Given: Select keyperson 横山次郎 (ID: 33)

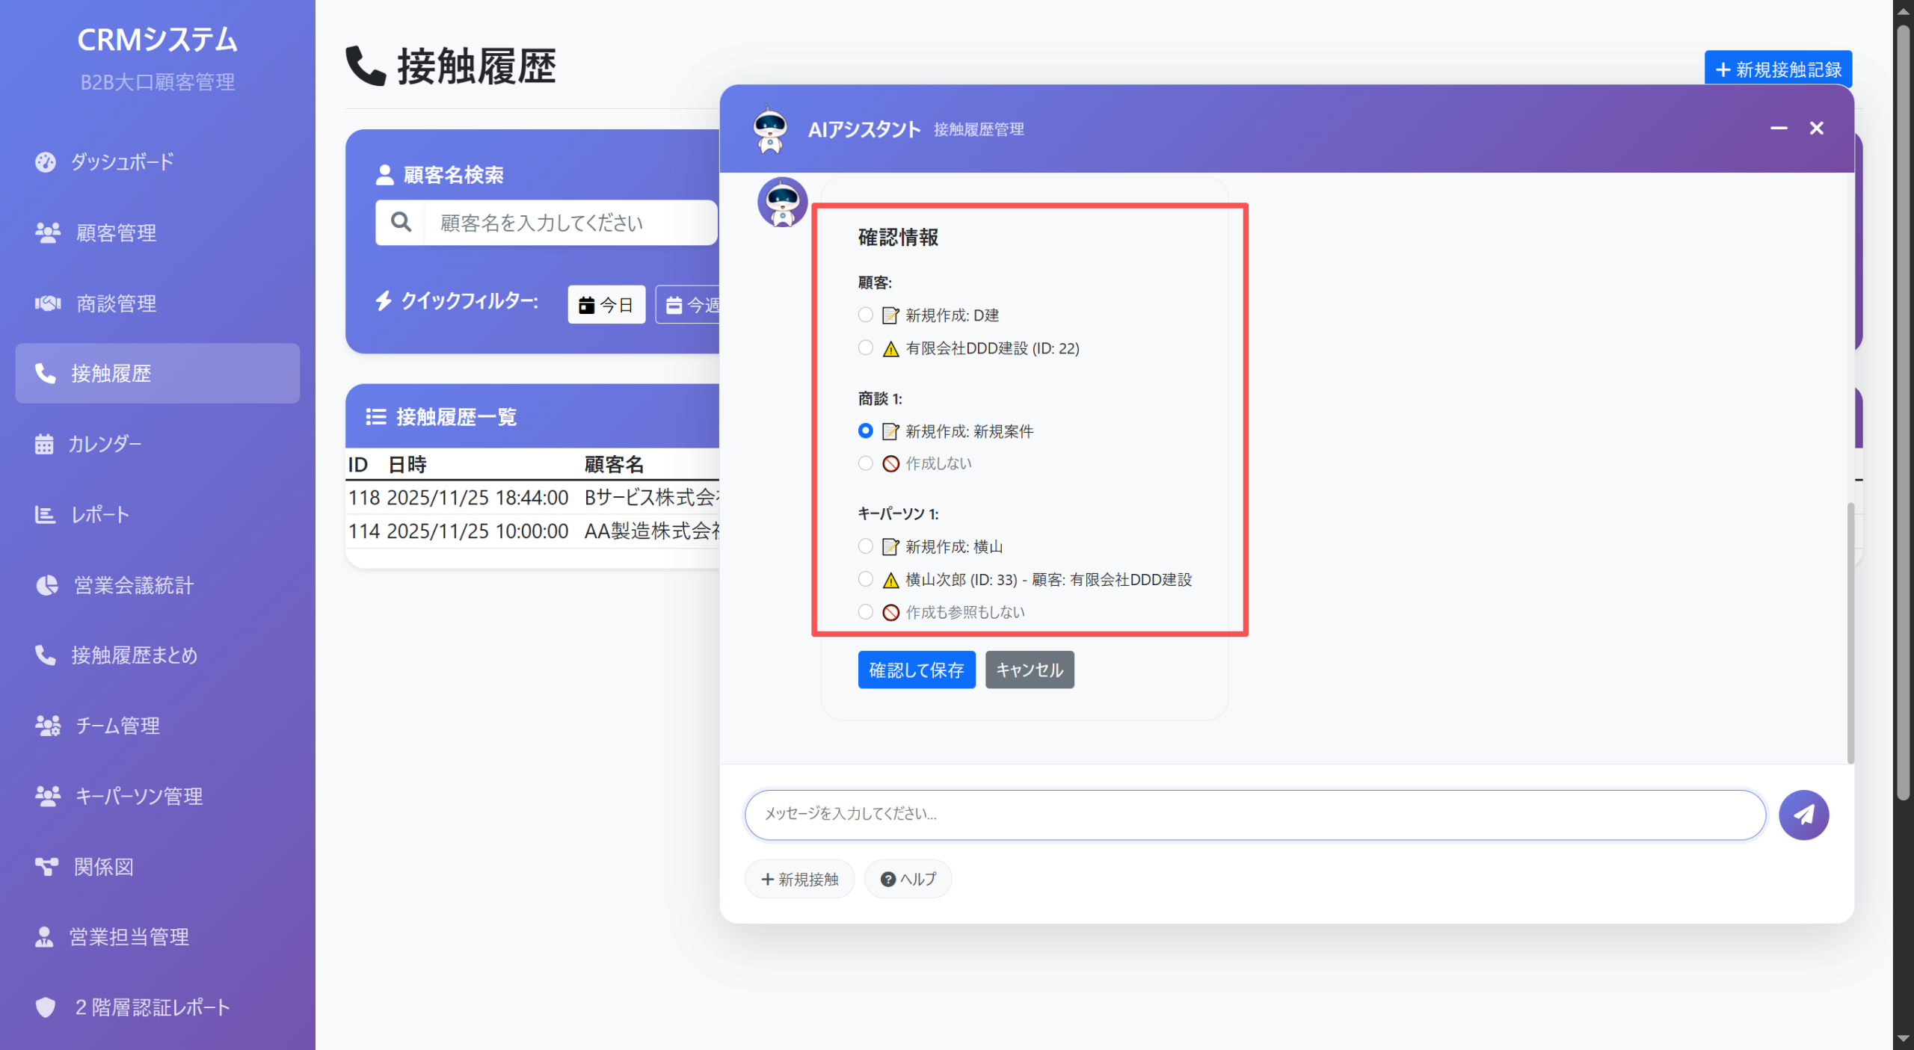Looking at the screenshot, I should click(866, 579).
